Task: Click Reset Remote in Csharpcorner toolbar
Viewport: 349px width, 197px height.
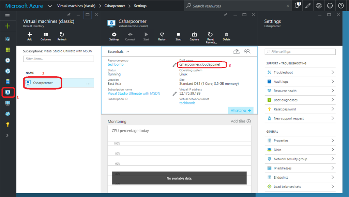Action: (x=211, y=38)
